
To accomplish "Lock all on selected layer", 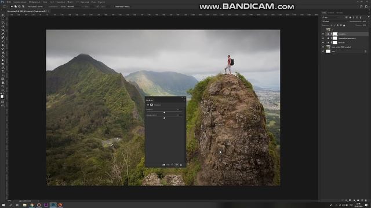I will (344, 25).
